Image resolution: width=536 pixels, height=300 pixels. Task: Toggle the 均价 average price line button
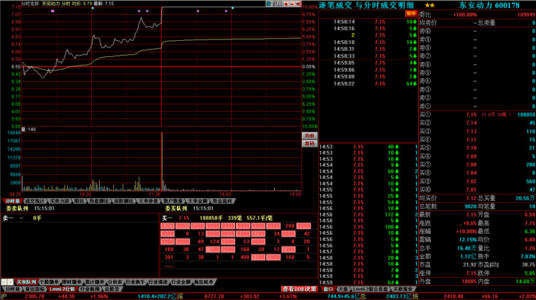coord(309,135)
